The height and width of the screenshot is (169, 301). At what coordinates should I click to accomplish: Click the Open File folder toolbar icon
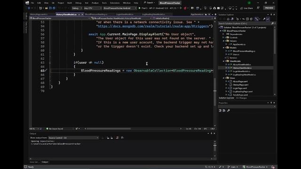coord(46,8)
